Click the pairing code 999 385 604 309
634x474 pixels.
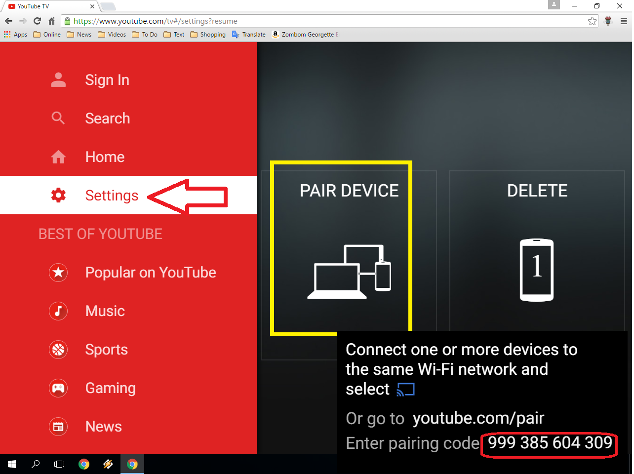coord(550,443)
